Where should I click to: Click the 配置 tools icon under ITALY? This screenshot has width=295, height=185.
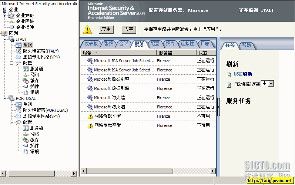point(19,63)
